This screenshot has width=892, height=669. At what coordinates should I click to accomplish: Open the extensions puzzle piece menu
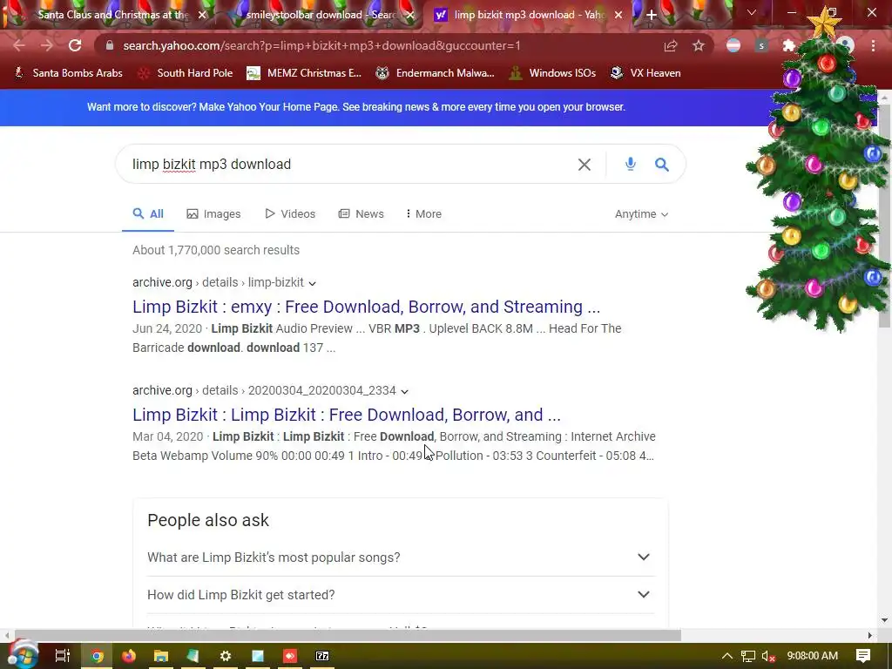(x=788, y=45)
